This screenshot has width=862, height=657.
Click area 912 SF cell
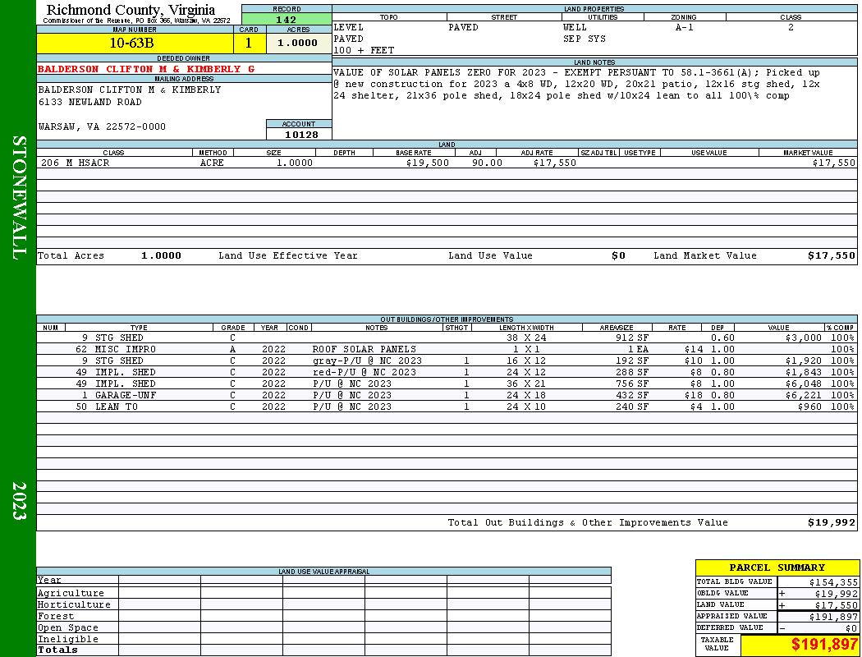[631, 338]
